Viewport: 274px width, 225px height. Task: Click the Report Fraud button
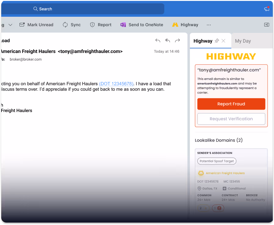[231, 104]
